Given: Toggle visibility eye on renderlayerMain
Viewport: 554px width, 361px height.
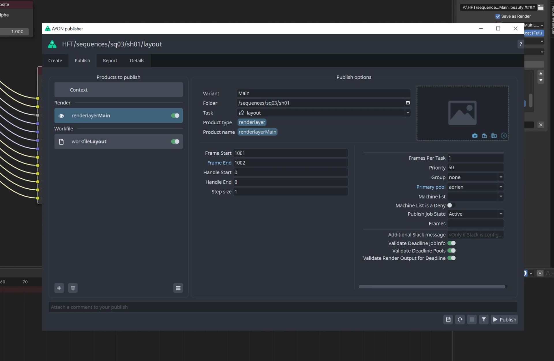Looking at the screenshot, I should click(61, 116).
